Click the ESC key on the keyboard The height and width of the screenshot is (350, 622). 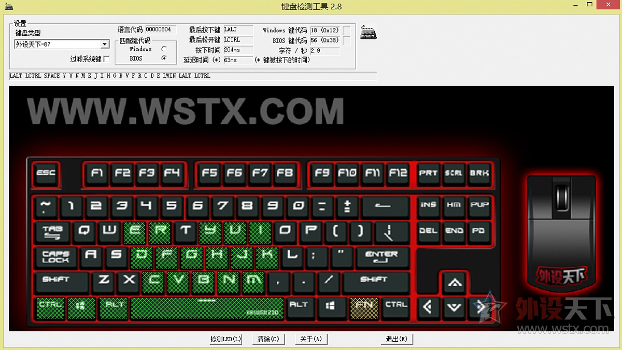(46, 174)
